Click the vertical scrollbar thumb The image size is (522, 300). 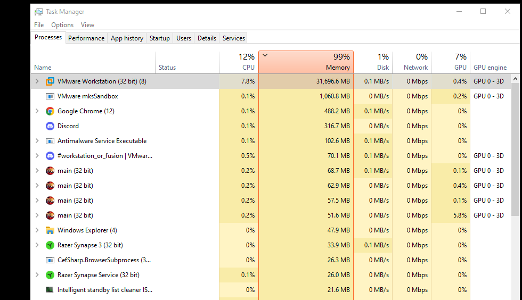coord(516,149)
